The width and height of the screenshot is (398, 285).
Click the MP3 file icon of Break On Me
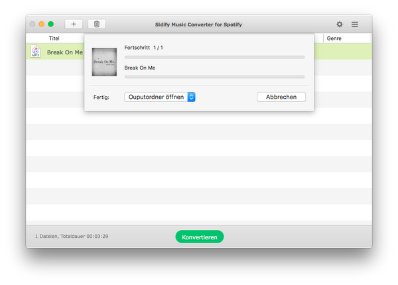(36, 51)
